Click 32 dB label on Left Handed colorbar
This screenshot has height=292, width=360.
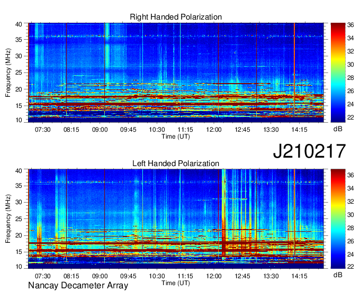tap(350, 202)
